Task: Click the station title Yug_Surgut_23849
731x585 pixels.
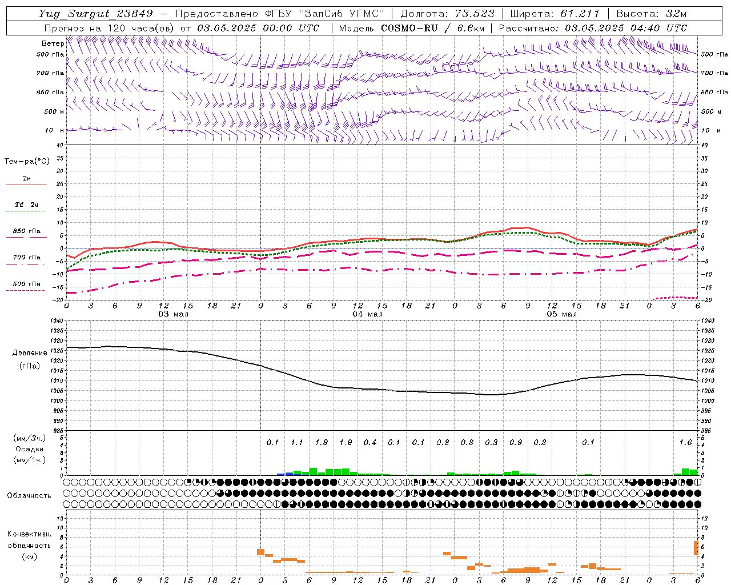Action: pyautogui.click(x=96, y=14)
